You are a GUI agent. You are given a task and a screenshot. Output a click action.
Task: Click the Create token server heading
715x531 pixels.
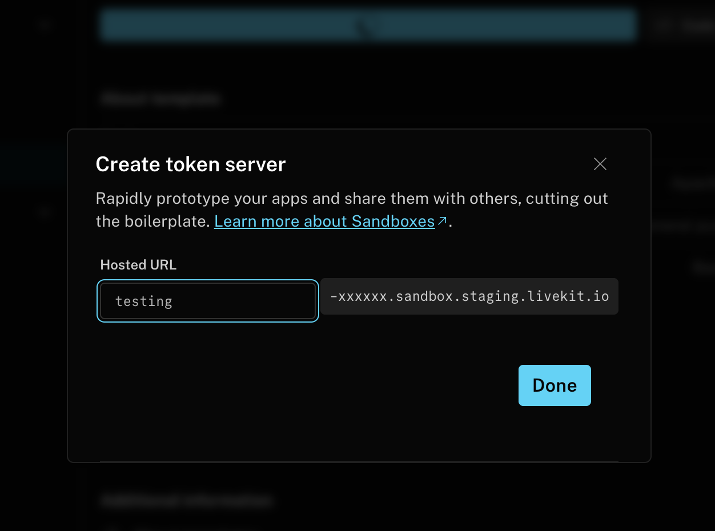[x=190, y=164]
